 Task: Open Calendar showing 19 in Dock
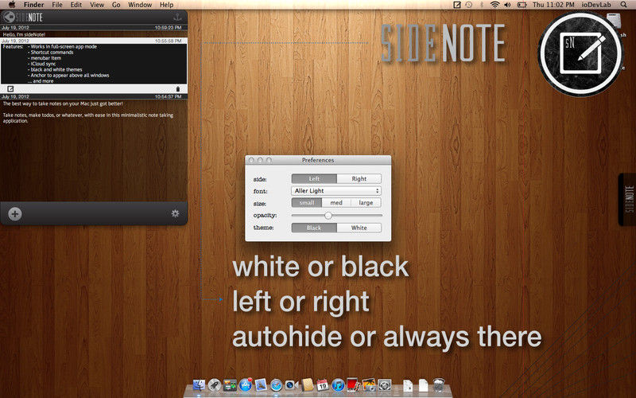tap(323, 384)
